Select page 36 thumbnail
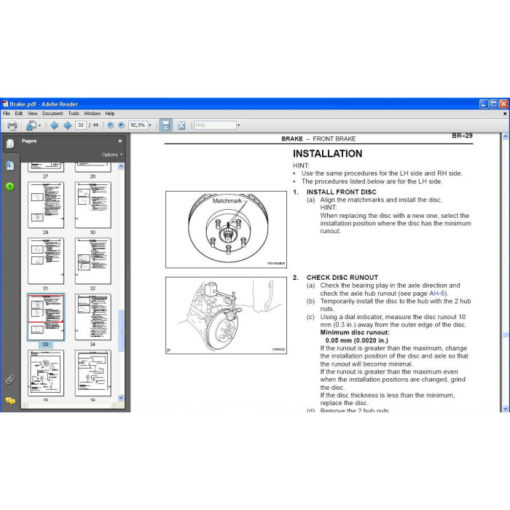 93,373
